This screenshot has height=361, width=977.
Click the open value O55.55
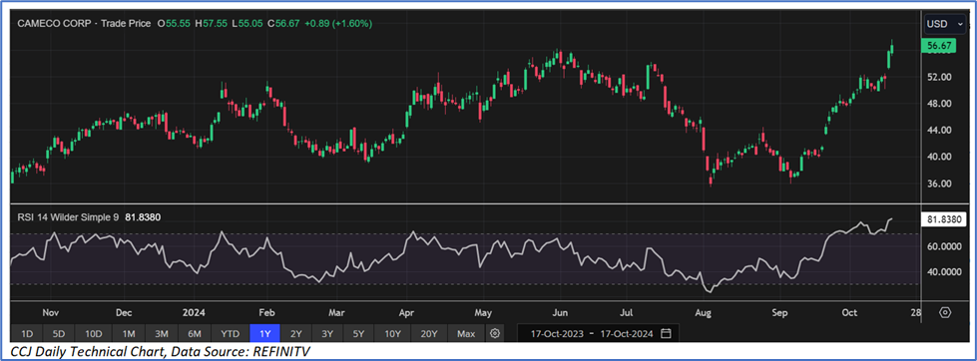pyautogui.click(x=174, y=24)
